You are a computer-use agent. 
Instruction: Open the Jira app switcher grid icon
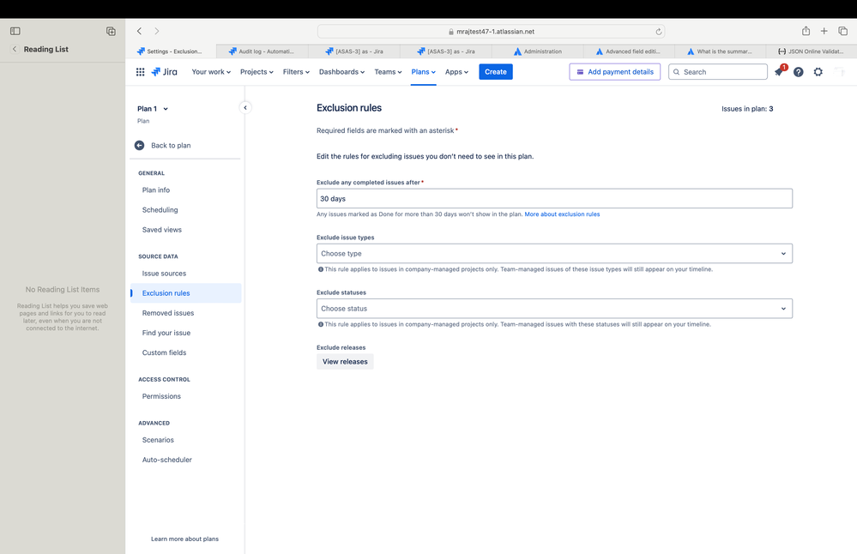coord(140,72)
